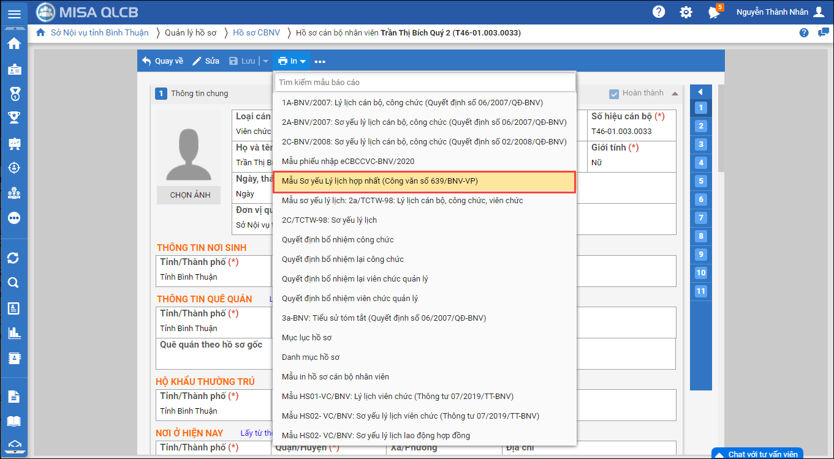Expand the In print dropdown
The height and width of the screenshot is (459, 834).
pos(292,61)
